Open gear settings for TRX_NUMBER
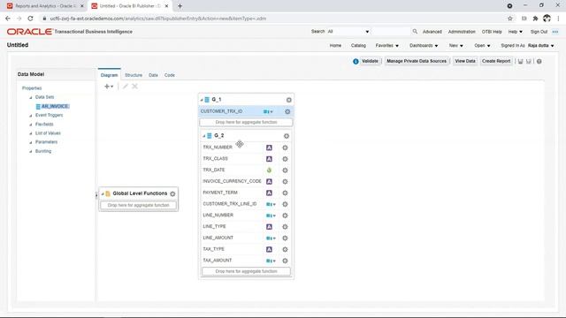This screenshot has height=318, width=566. coord(285,148)
